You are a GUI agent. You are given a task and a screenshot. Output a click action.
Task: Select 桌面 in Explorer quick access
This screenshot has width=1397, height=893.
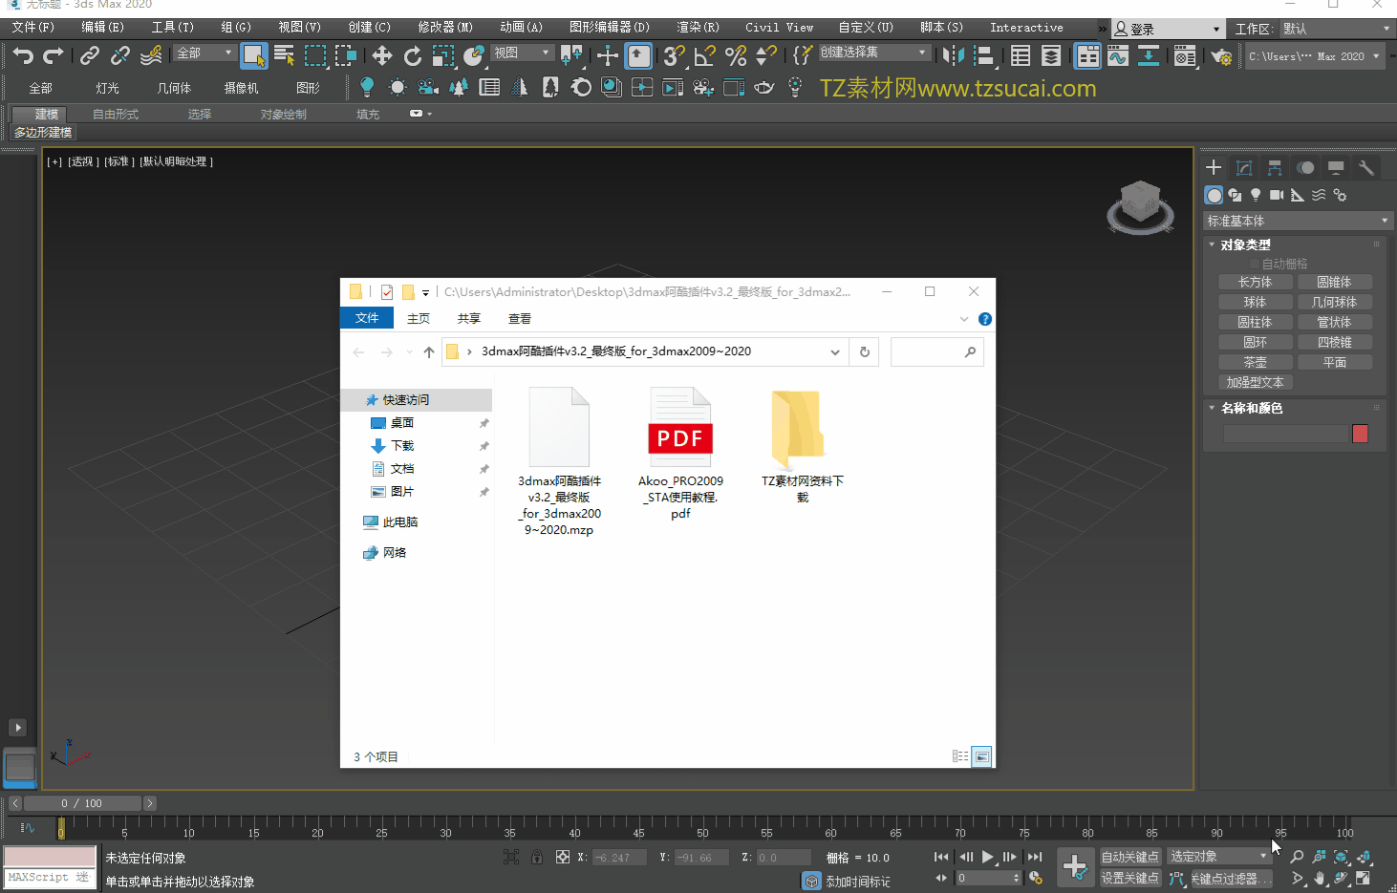(402, 422)
